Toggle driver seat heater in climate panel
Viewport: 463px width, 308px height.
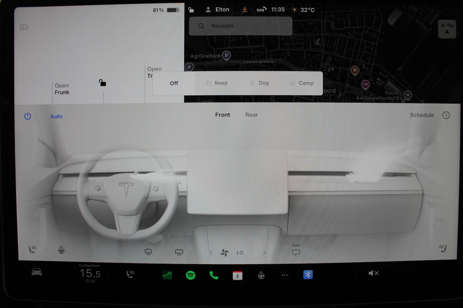(x=32, y=249)
